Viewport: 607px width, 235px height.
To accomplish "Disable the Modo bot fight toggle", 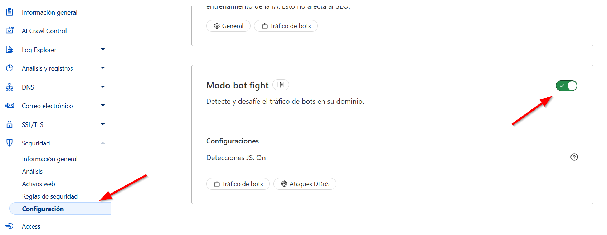I will pyautogui.click(x=567, y=86).
